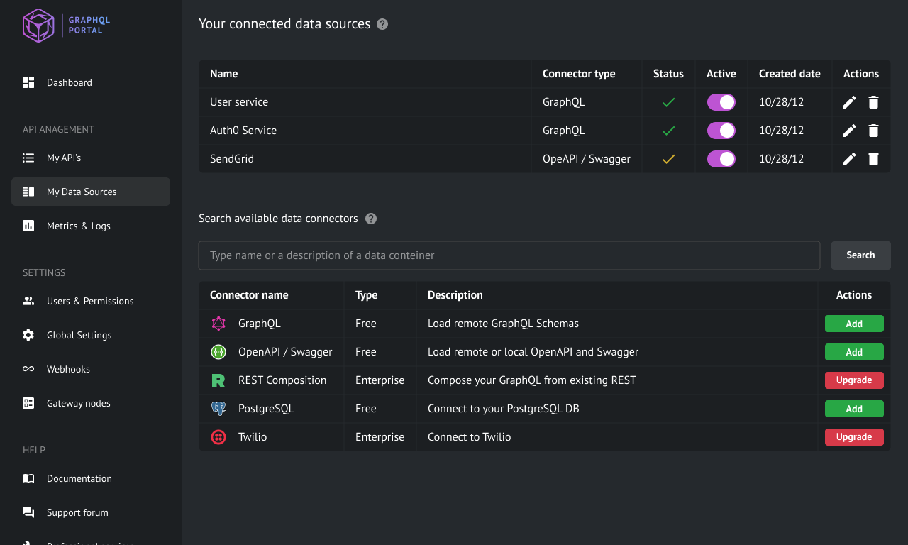
Task: Click the Webhooks infinity icon
Action: click(28, 369)
